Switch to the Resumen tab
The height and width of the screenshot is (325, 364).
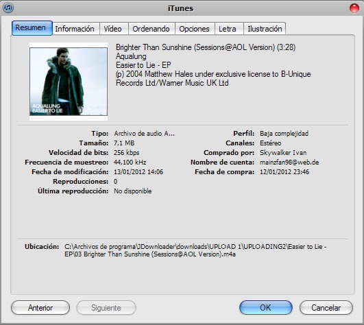point(32,28)
